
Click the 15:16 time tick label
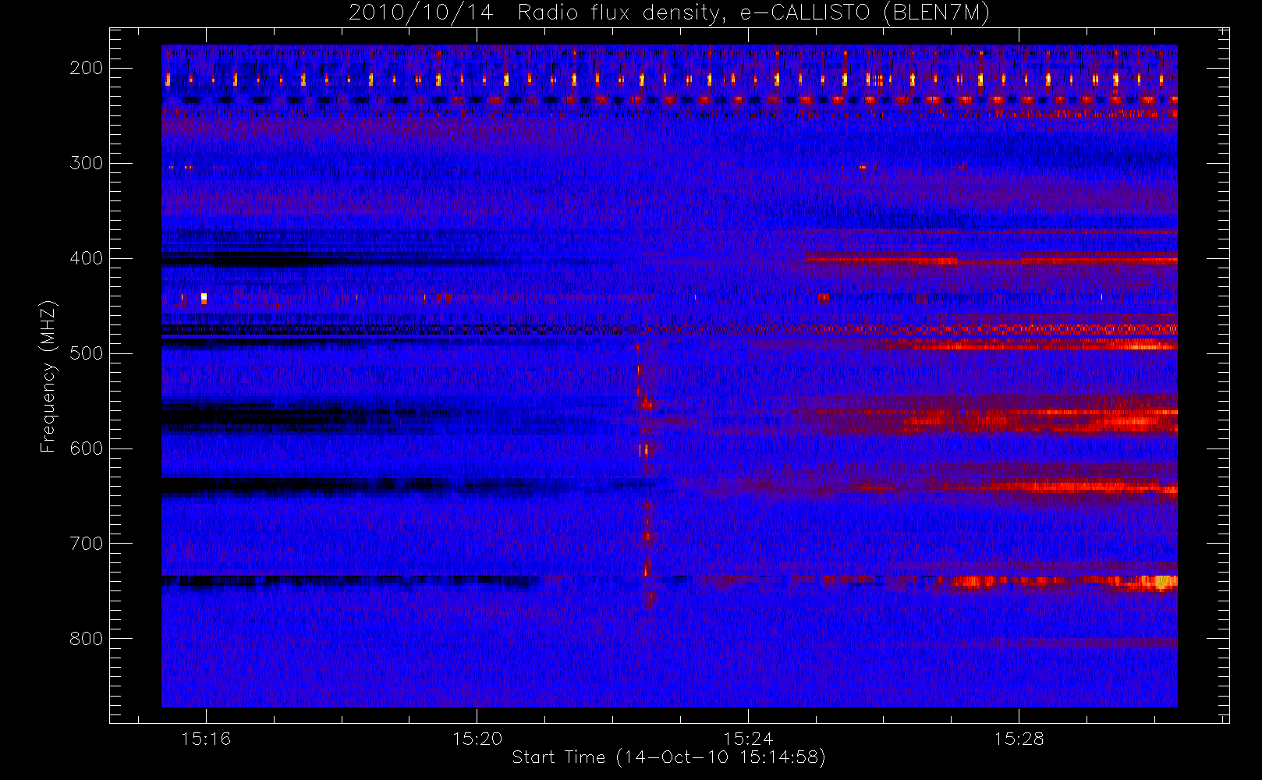click(x=206, y=738)
